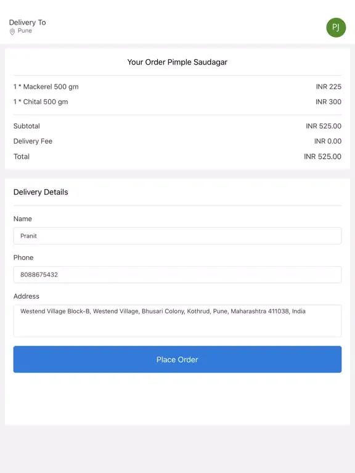Click the Delivery Details heading

[x=41, y=192]
